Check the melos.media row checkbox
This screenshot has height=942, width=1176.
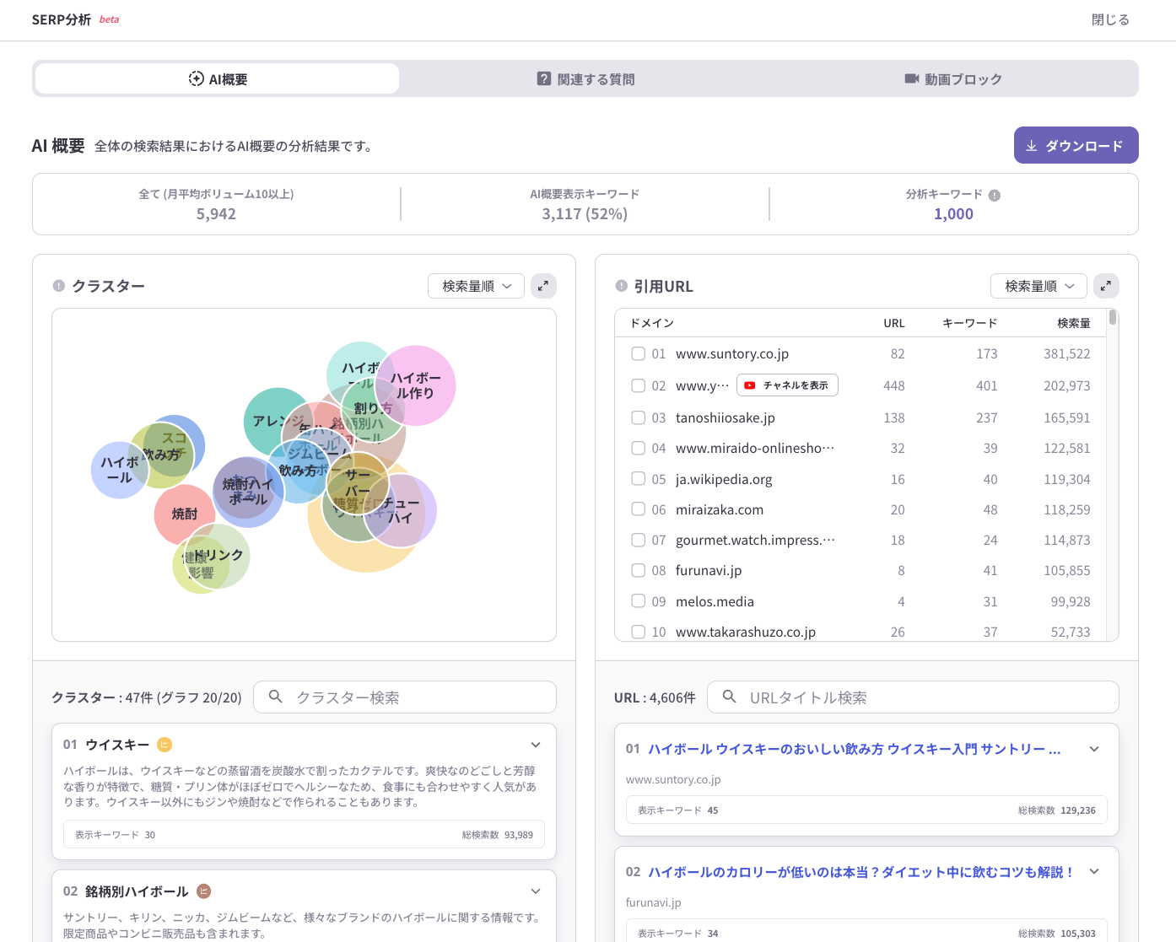639,600
